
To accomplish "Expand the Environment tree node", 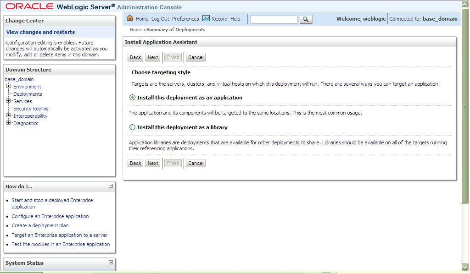I will tap(8, 86).
